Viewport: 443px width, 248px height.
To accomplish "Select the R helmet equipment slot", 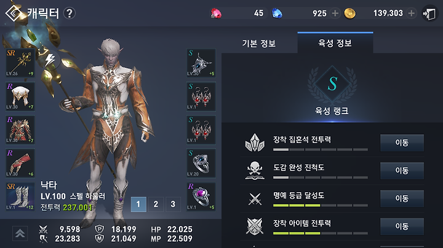I will pyautogui.click(x=20, y=96).
